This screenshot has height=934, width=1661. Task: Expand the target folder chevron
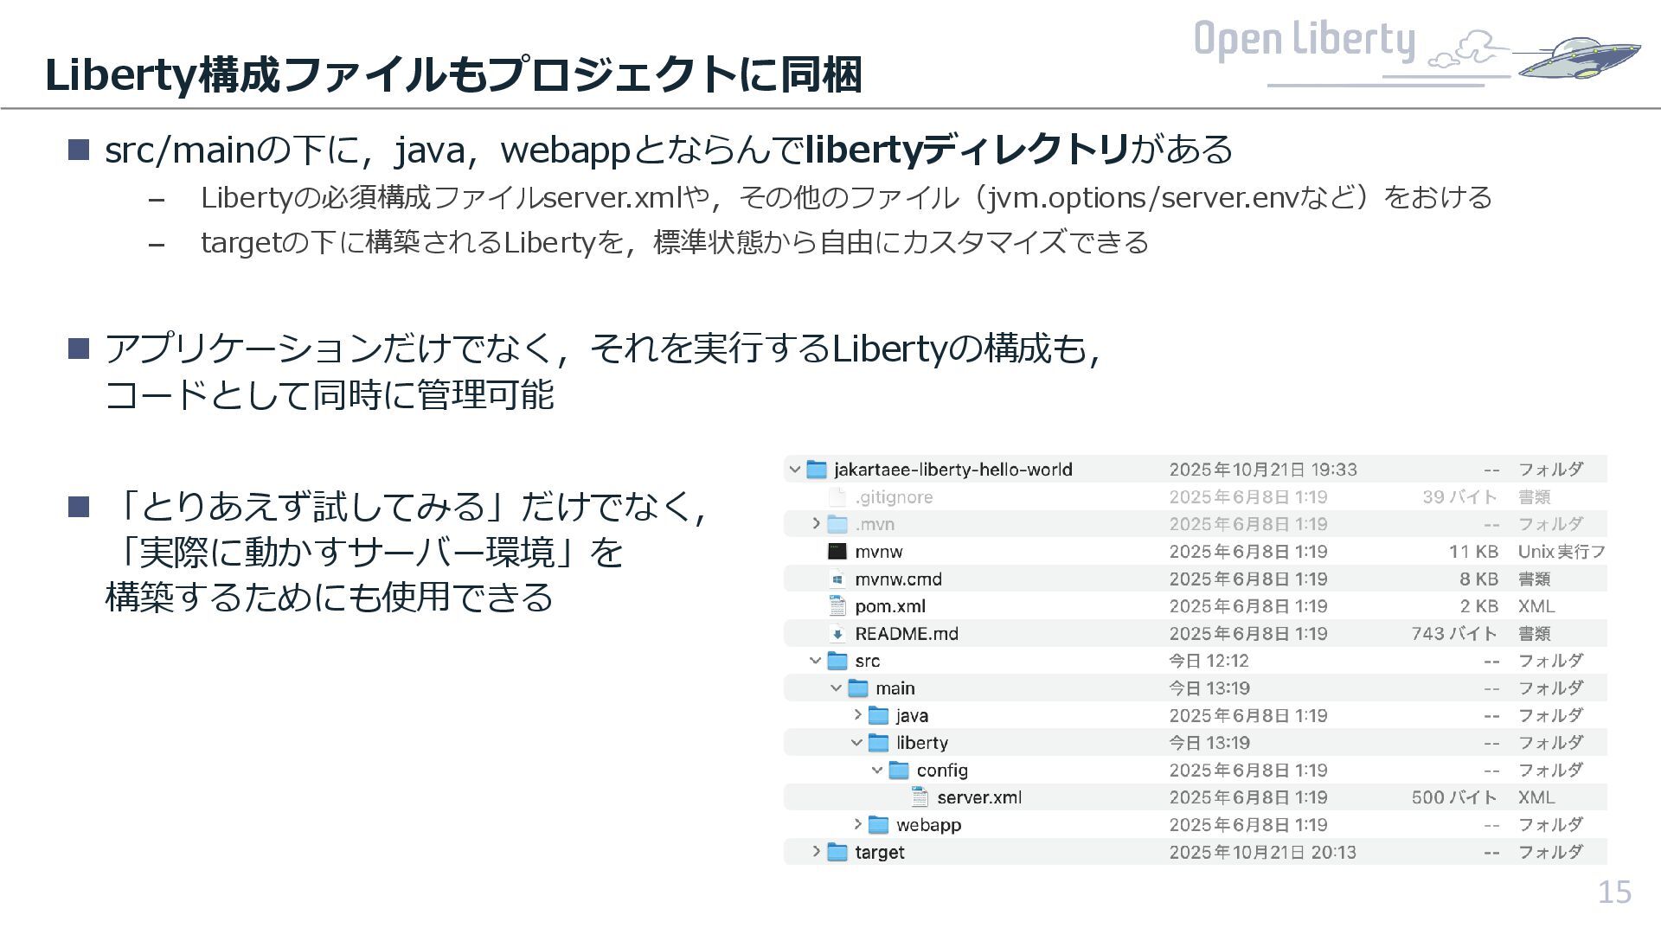point(815,852)
